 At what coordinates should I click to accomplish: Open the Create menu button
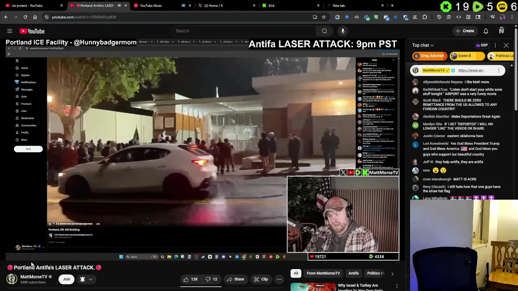[x=465, y=31]
